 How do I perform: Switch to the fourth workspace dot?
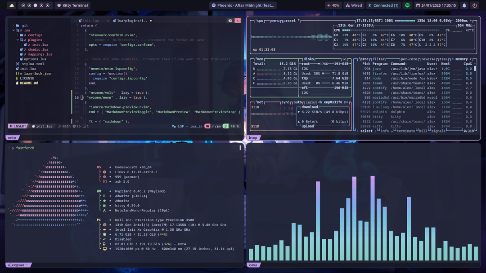tap(41, 5)
